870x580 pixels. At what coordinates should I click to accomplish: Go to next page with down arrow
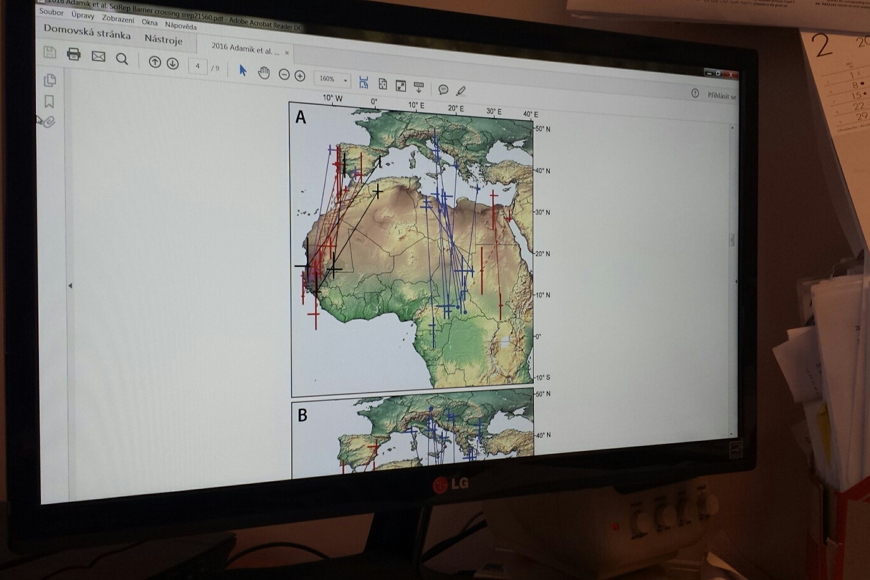(x=172, y=63)
